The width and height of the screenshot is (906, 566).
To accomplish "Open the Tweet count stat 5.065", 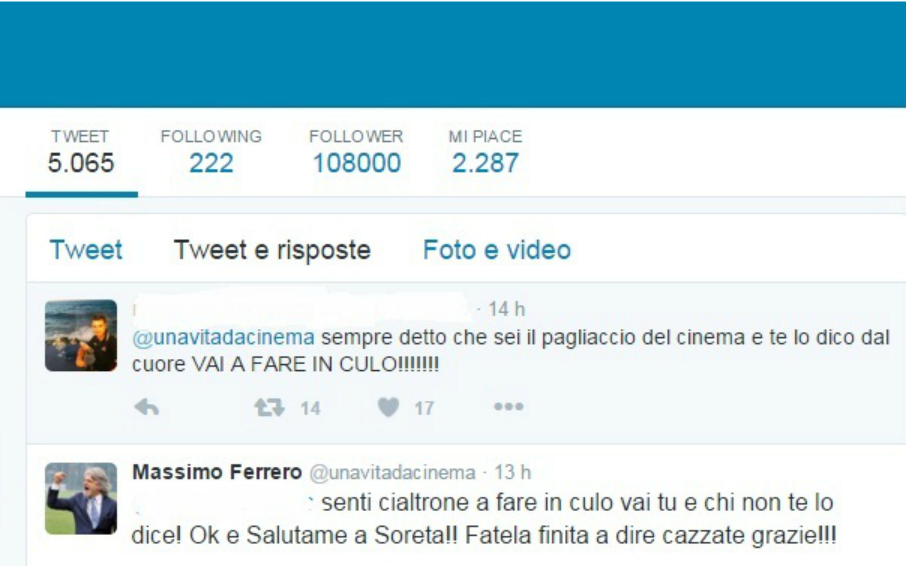I will [x=81, y=152].
